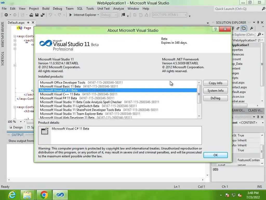Image resolution: width=266 pixels, height=200 pixels.
Task: Click the Undo toolbar icon
Action: click(x=50, y=15)
